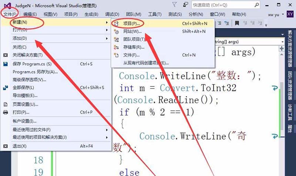Click the editor vertical scrollbar thumb

[x=282, y=106]
